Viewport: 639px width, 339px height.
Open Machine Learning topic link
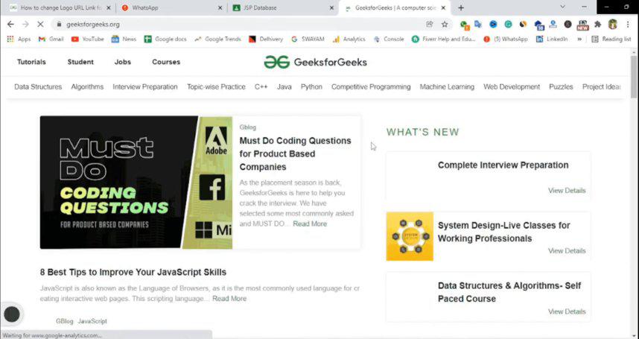[x=447, y=86]
